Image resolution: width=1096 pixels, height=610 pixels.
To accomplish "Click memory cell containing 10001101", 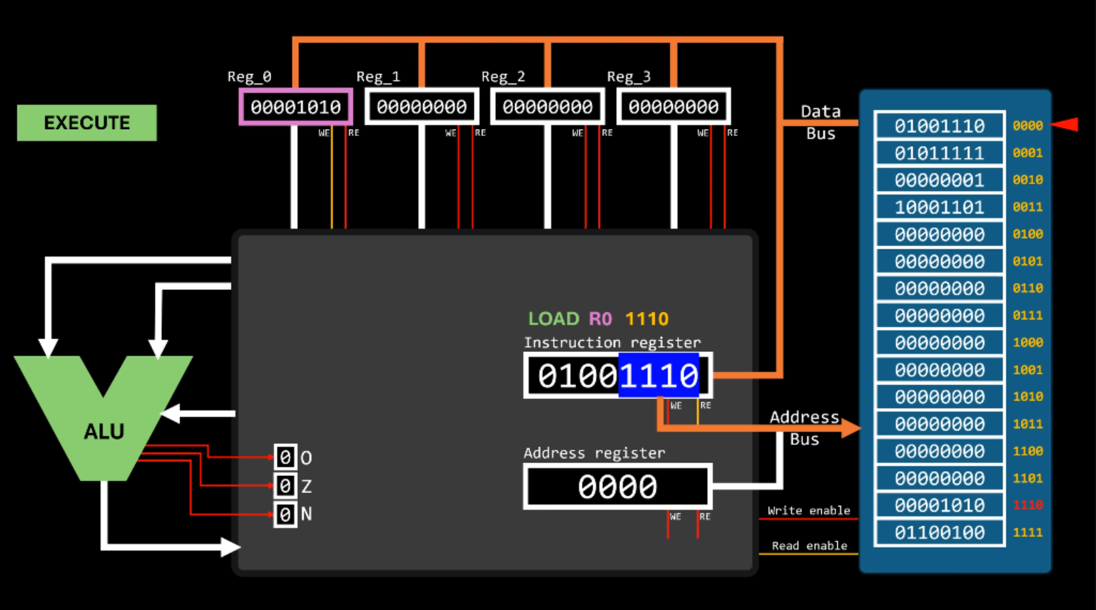I will [939, 207].
